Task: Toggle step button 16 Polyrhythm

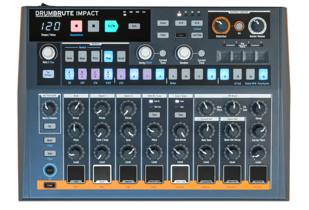Action: (x=263, y=74)
